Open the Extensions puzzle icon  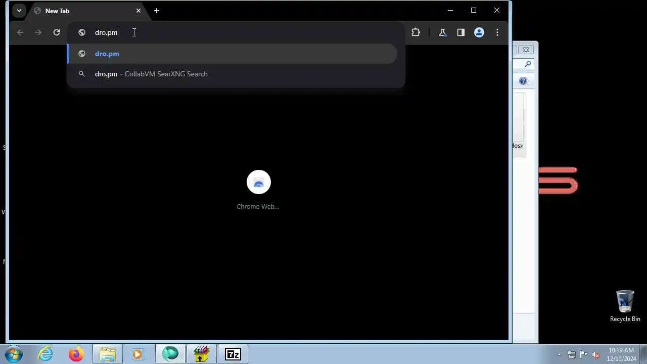click(415, 32)
